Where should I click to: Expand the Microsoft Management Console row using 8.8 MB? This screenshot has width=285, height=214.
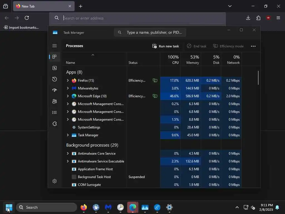68,120
